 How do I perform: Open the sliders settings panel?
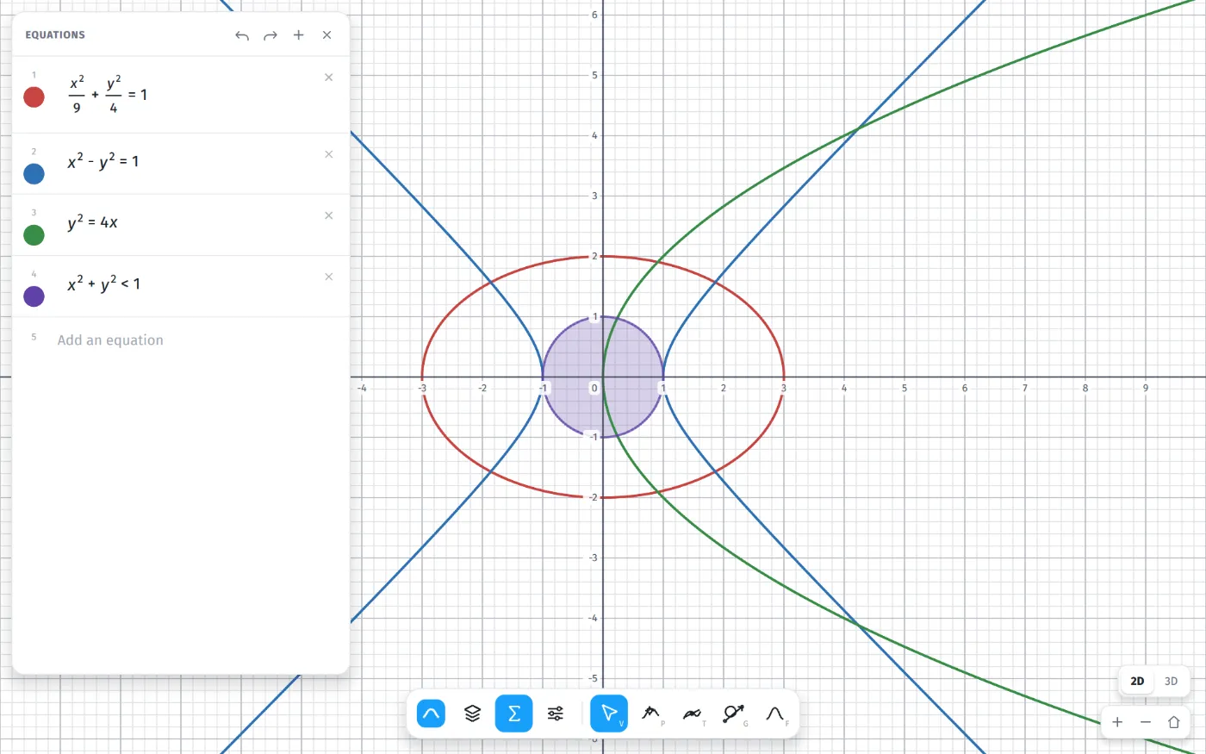pyautogui.click(x=556, y=713)
